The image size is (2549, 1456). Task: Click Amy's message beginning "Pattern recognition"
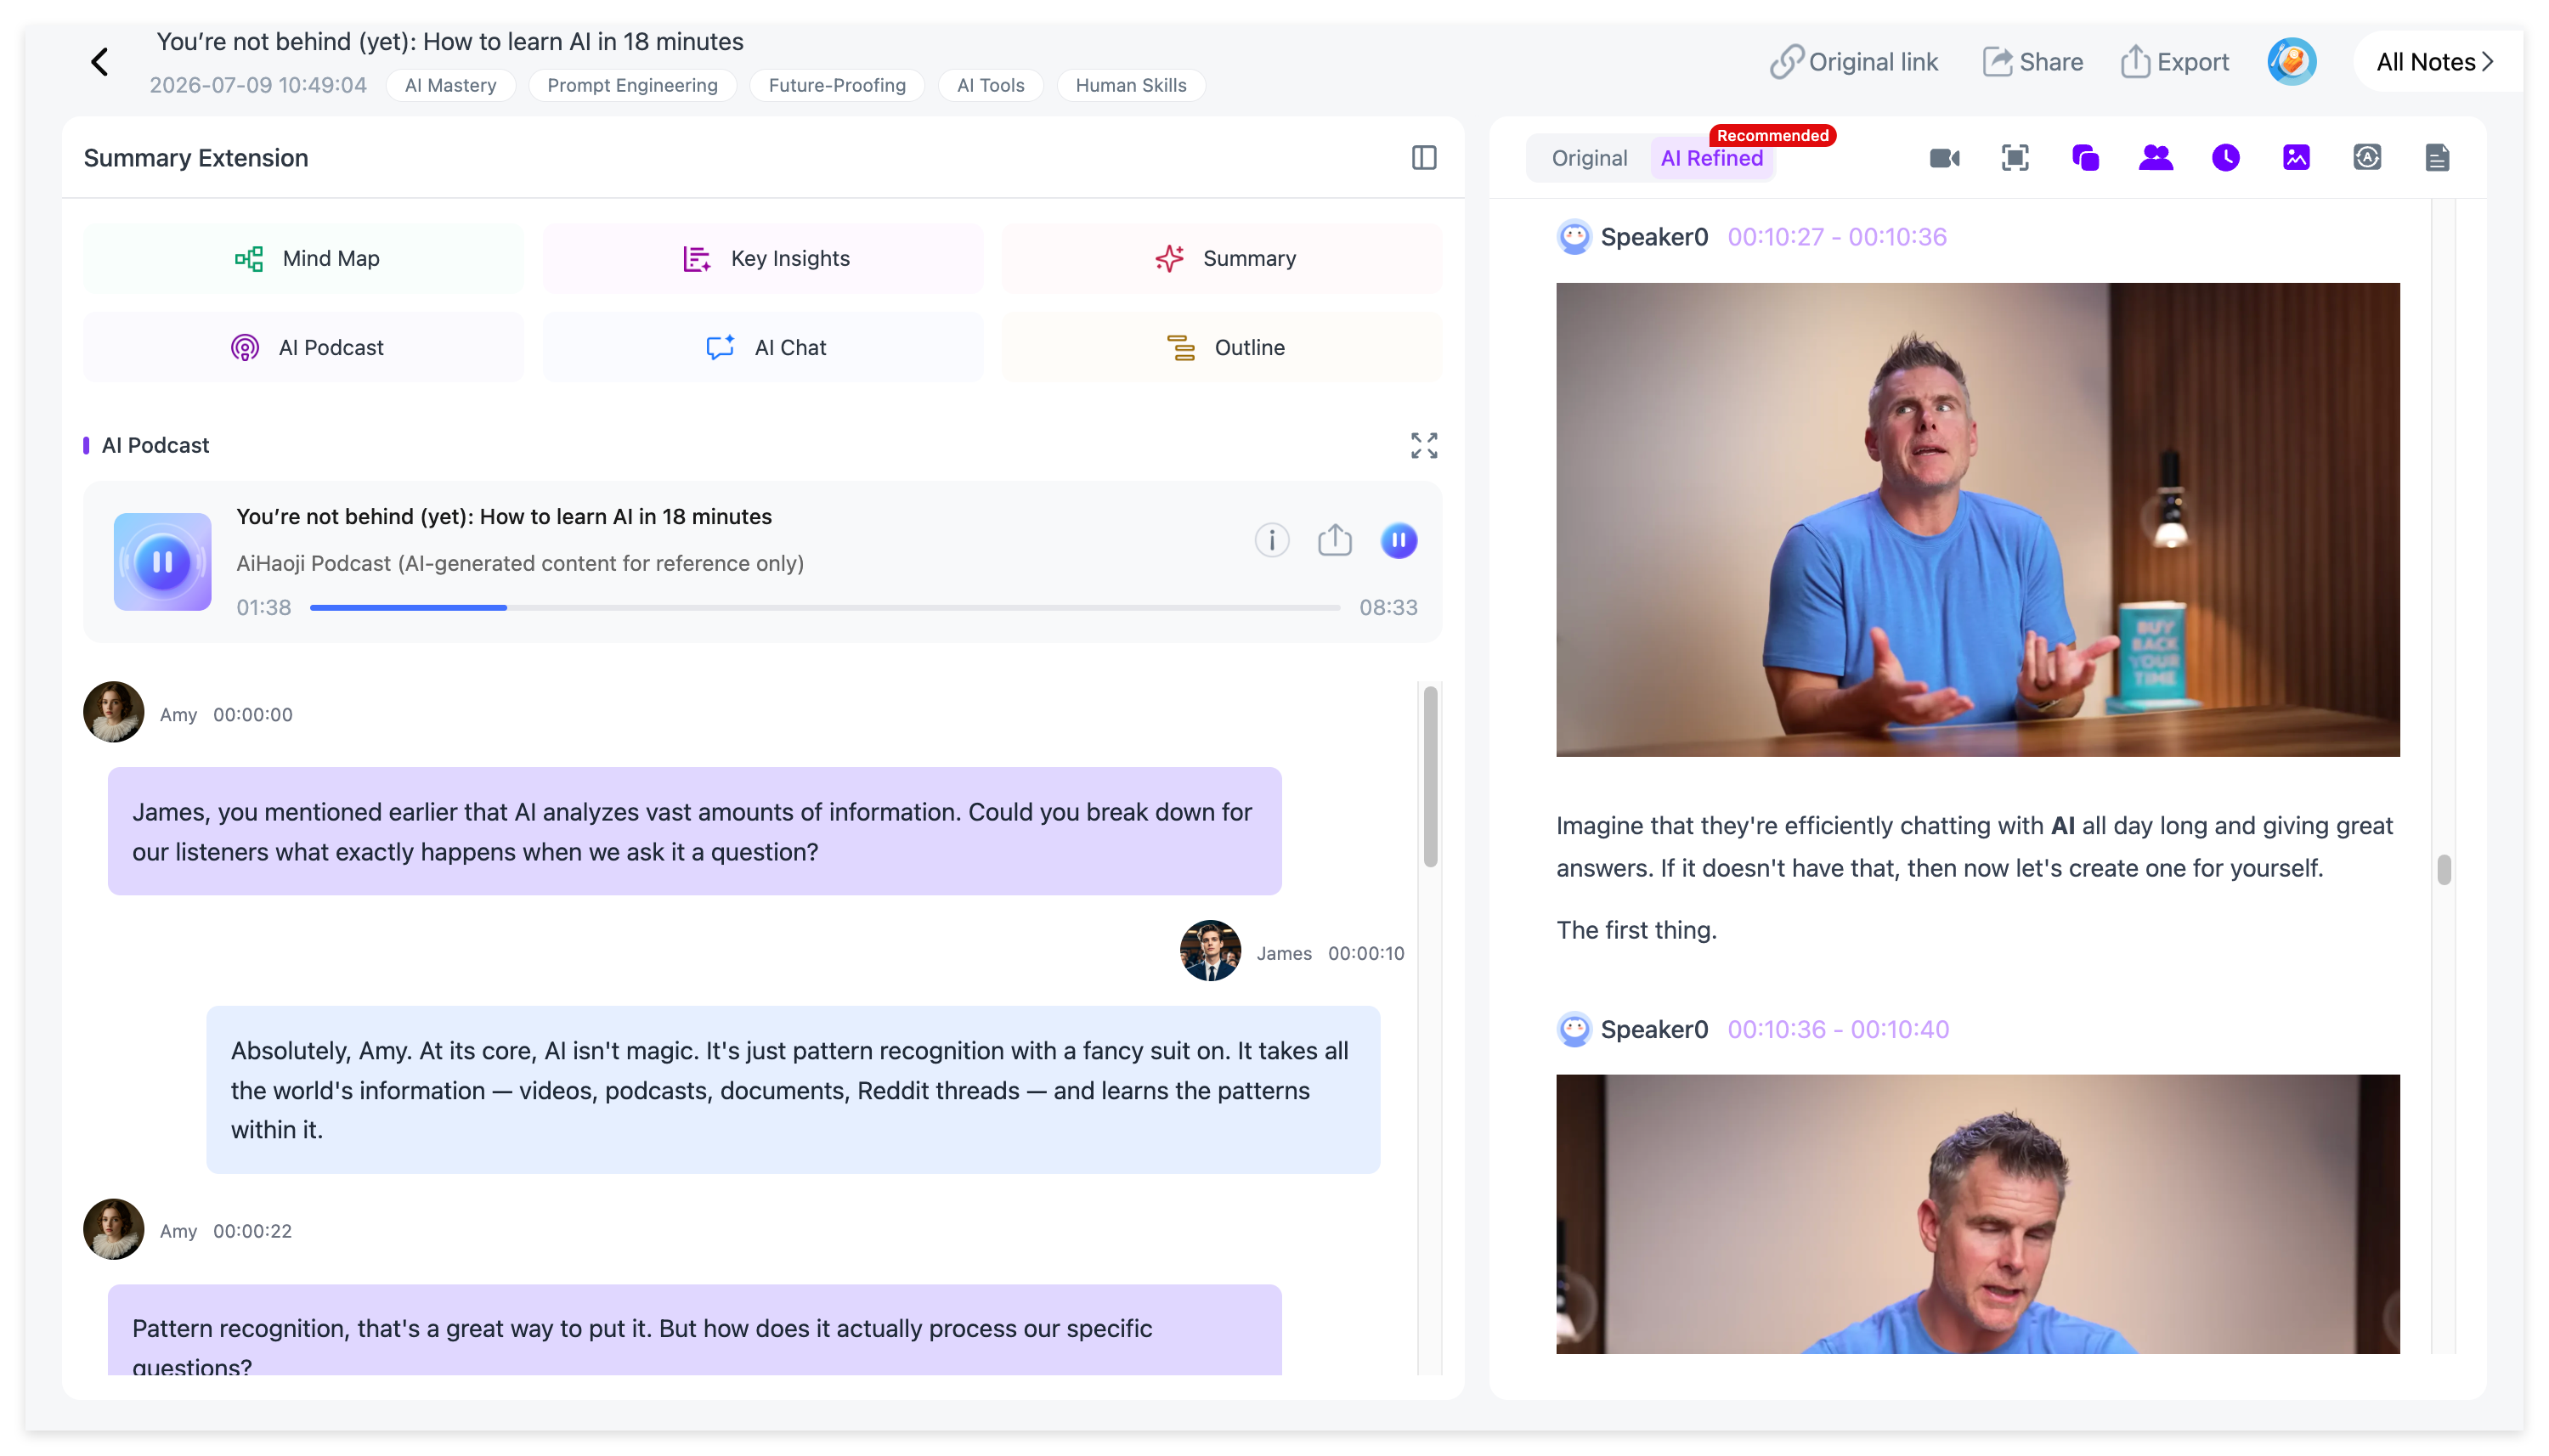(694, 1330)
